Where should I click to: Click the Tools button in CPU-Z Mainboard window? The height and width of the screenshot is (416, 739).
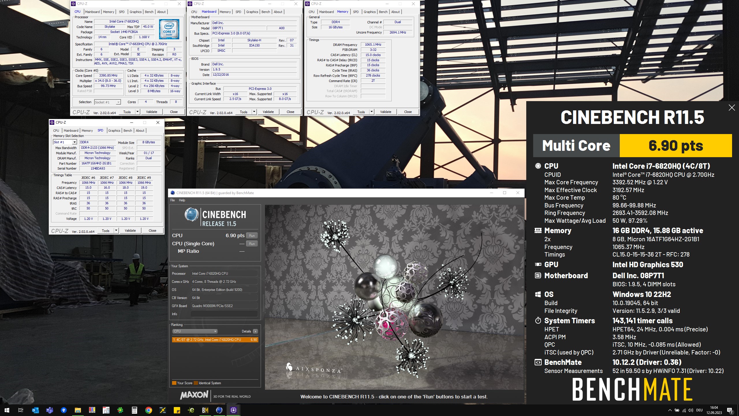tap(244, 112)
